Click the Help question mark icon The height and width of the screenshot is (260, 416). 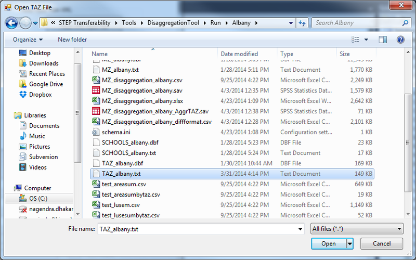tap(400, 40)
